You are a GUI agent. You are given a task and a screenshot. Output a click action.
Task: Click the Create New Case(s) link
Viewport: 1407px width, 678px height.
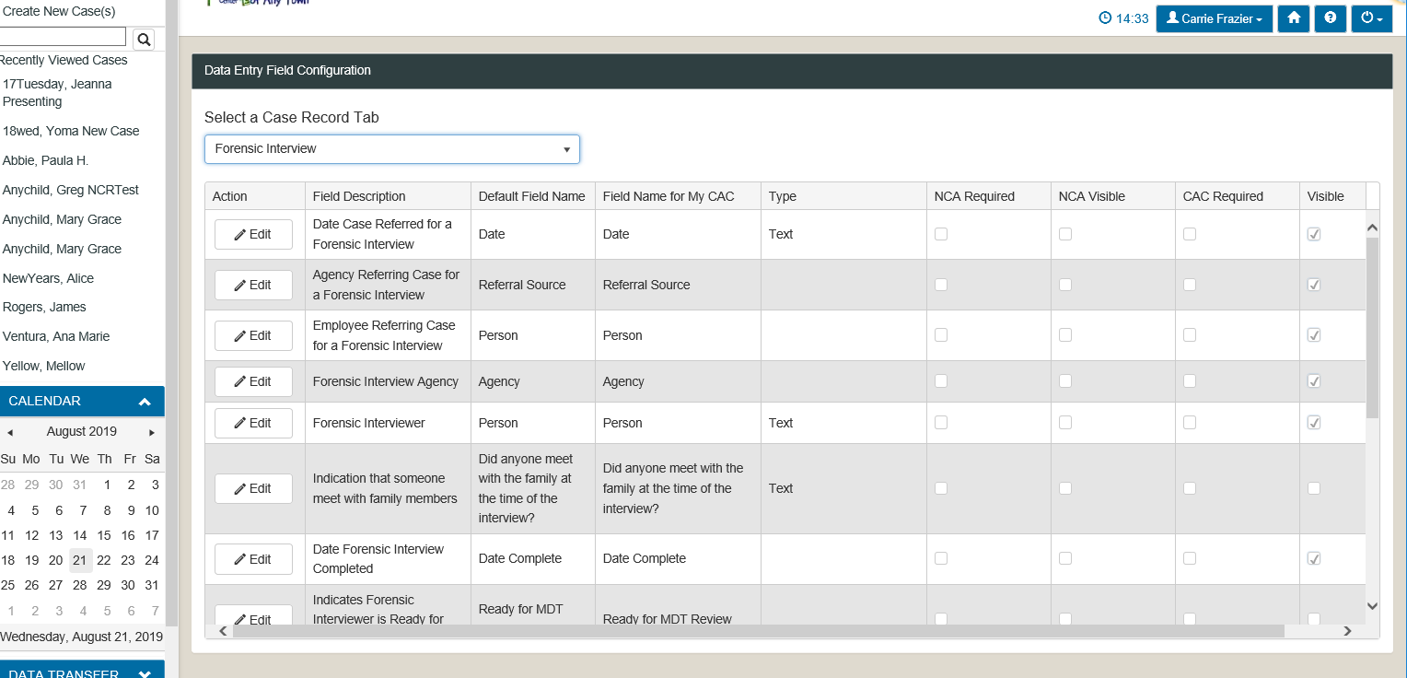[x=59, y=11]
